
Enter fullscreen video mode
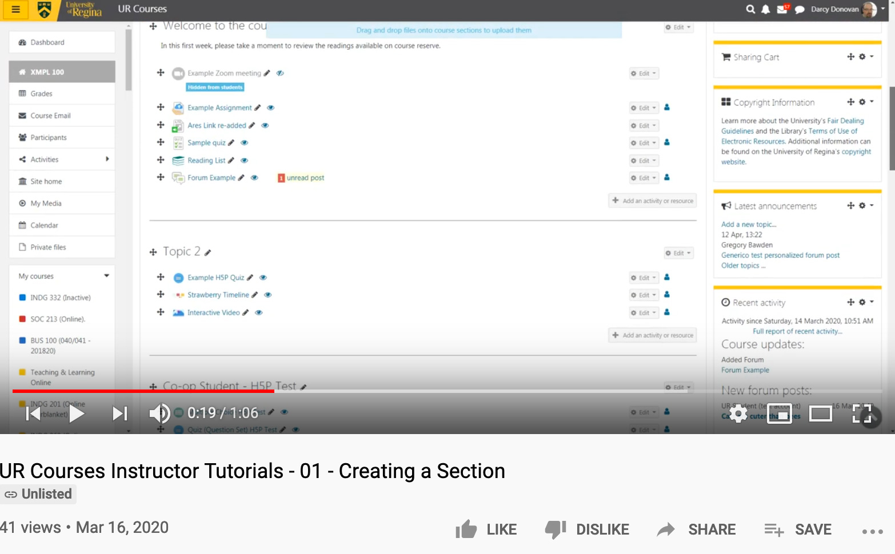862,413
